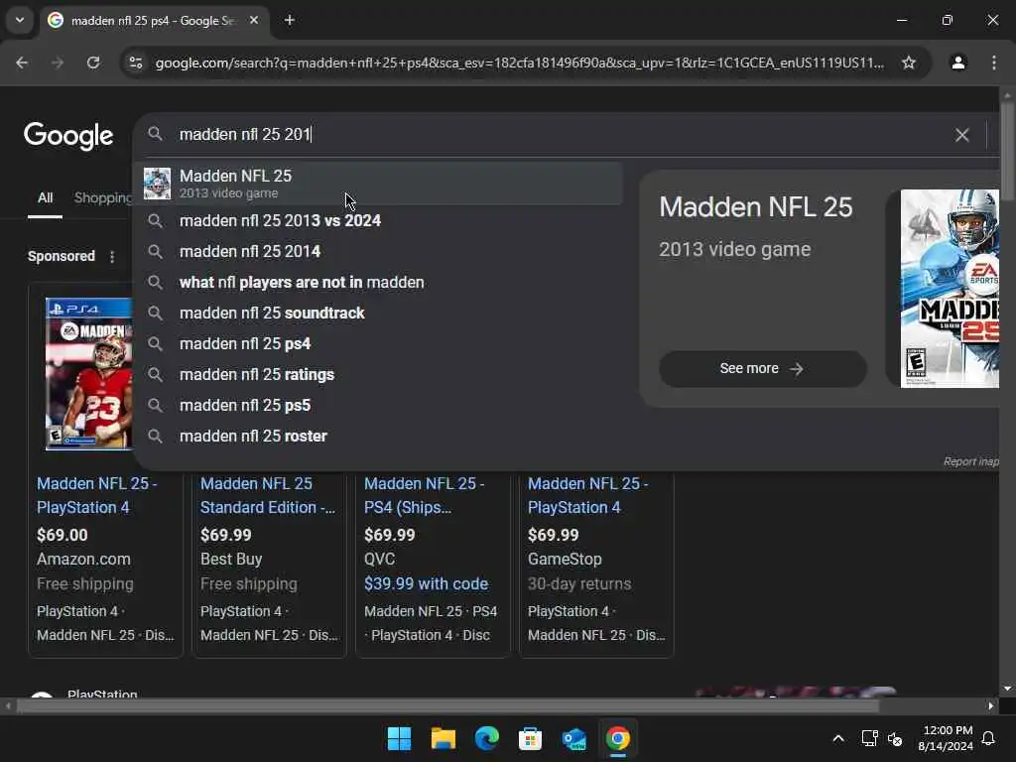Select Madden NFL 25 2013 video game suggestion

[x=380, y=184]
